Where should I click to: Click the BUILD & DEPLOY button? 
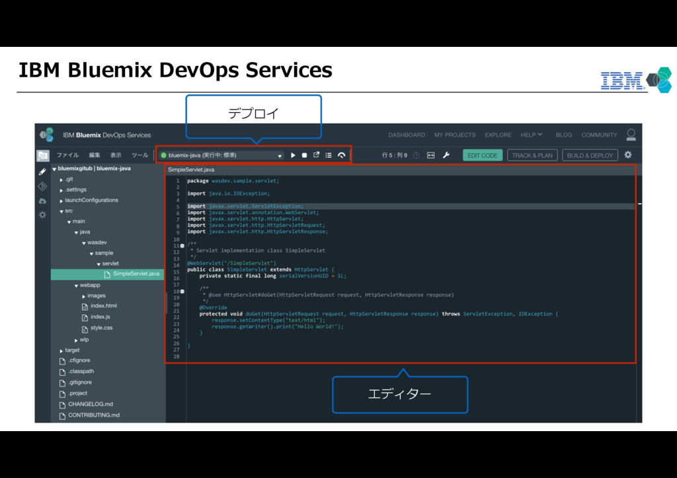pyautogui.click(x=590, y=155)
